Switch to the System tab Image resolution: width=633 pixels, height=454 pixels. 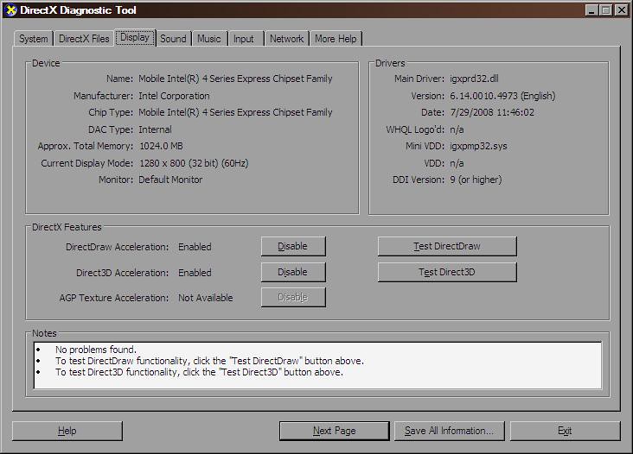34,39
